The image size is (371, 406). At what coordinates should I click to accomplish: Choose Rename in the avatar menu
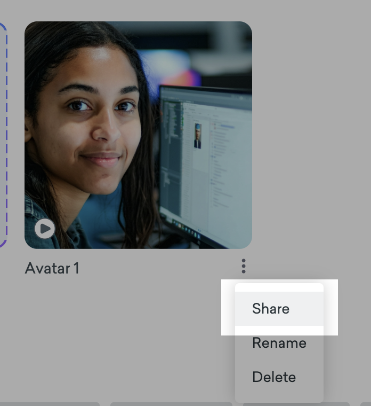(x=279, y=343)
